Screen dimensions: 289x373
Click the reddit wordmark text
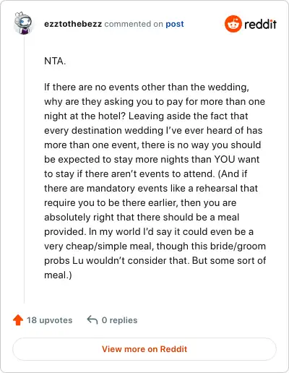click(260, 24)
